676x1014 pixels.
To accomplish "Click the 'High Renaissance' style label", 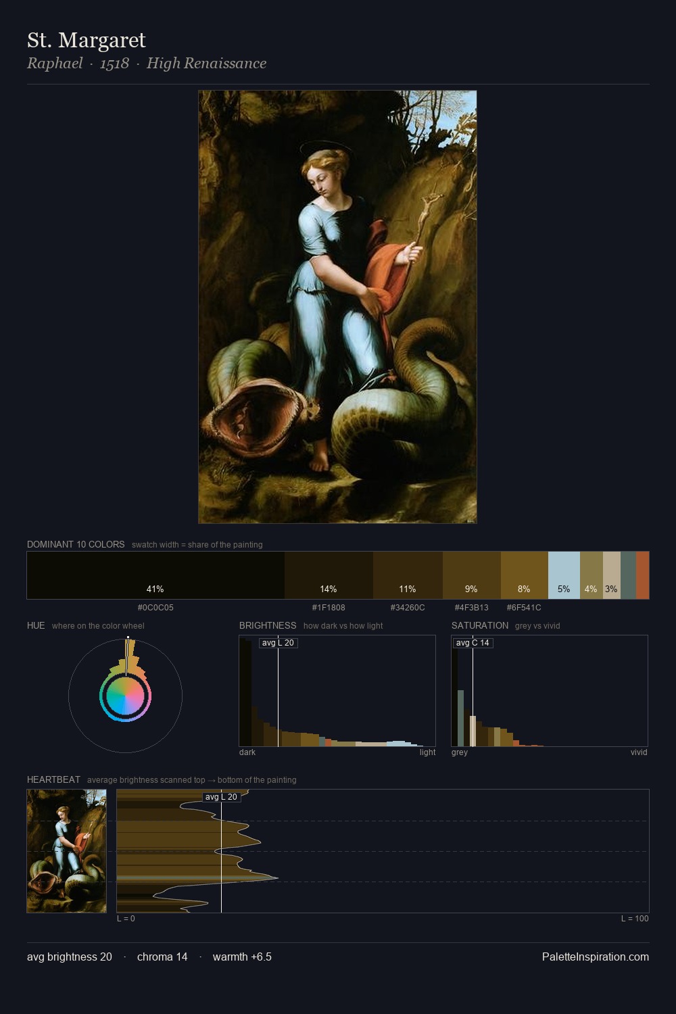I will click(x=206, y=64).
